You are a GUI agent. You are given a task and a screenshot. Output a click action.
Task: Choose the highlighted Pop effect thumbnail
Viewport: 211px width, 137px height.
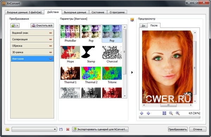click(x=112, y=34)
